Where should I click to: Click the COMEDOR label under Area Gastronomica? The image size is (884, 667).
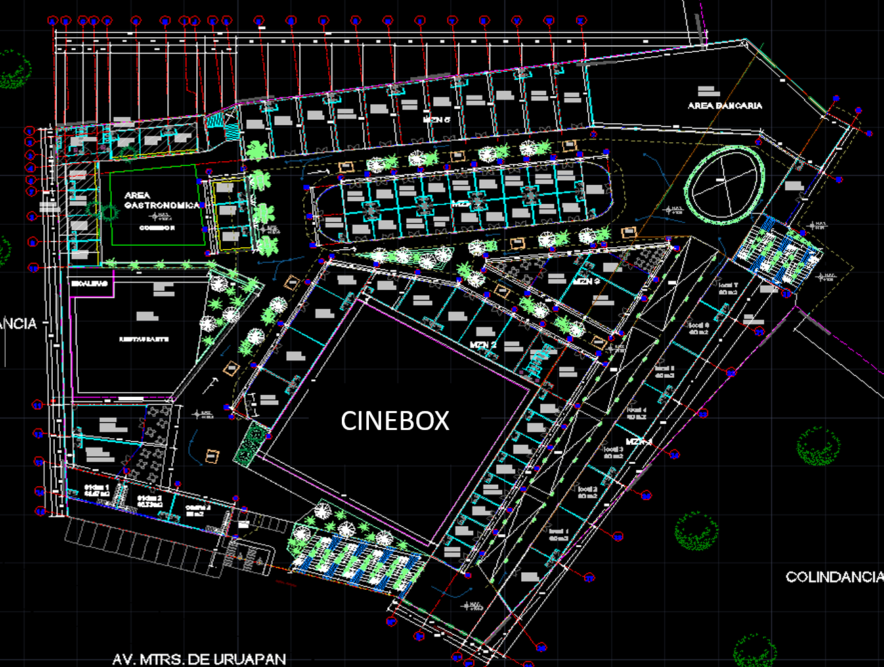tap(157, 228)
